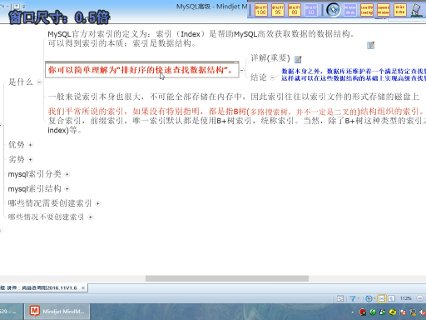Select the 哪些情况需要创建索引 topic

pos(50,203)
